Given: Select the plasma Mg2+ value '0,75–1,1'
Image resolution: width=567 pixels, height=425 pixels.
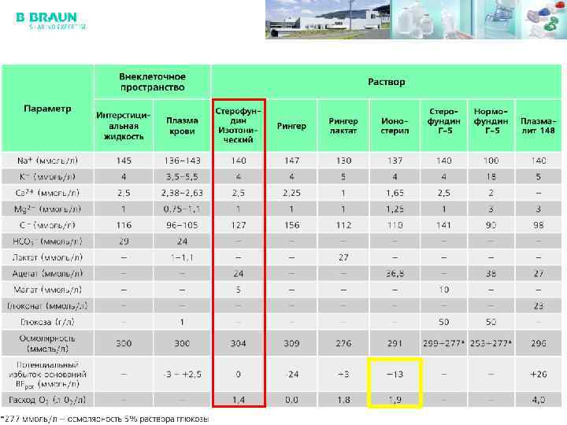Looking at the screenshot, I should pyautogui.click(x=182, y=209).
